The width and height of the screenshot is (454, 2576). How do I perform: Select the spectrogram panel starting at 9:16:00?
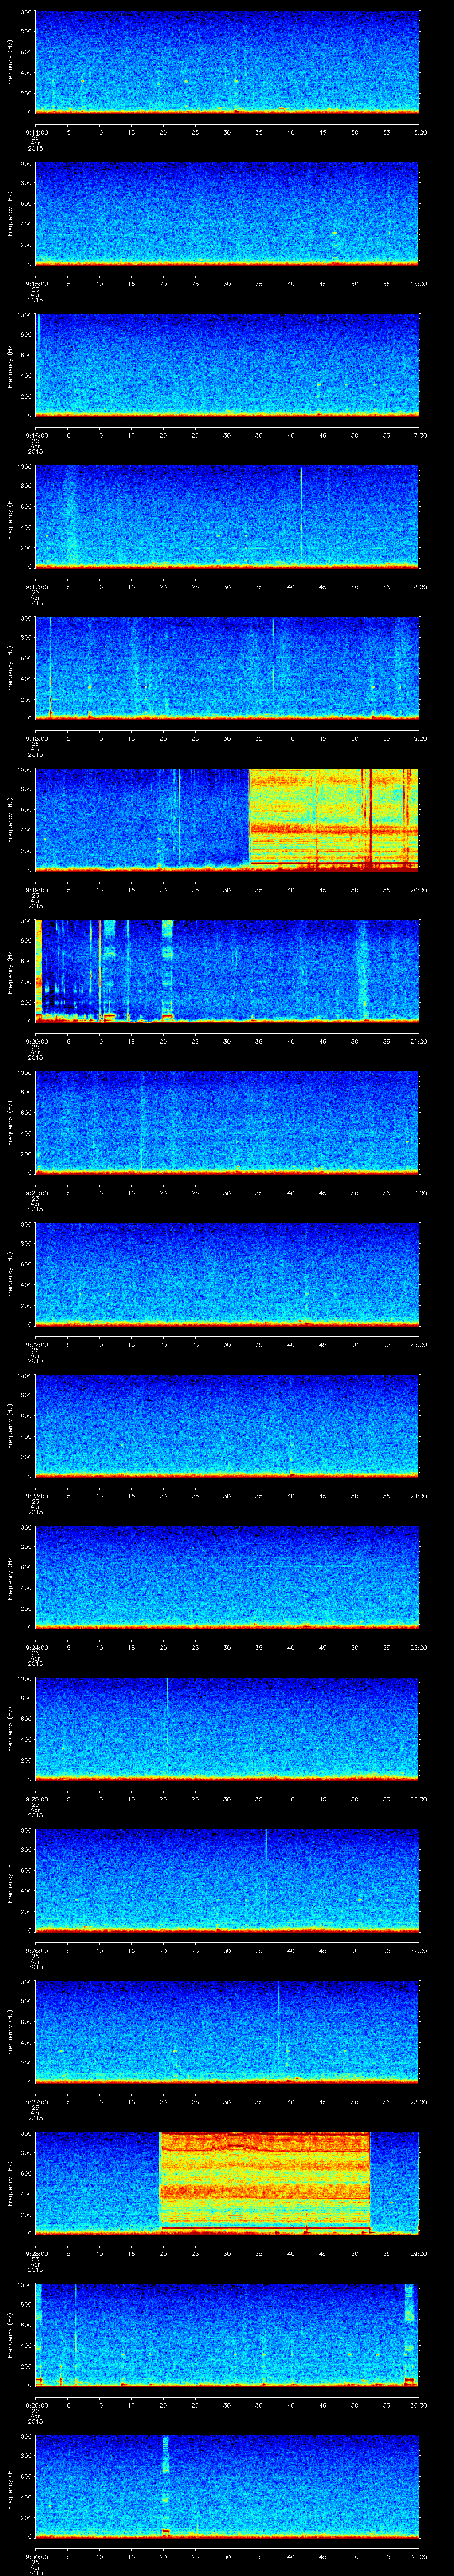click(x=227, y=365)
